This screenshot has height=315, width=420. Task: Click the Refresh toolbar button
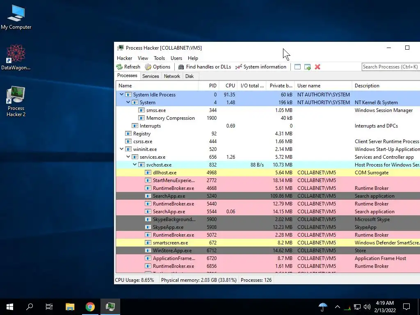point(128,67)
